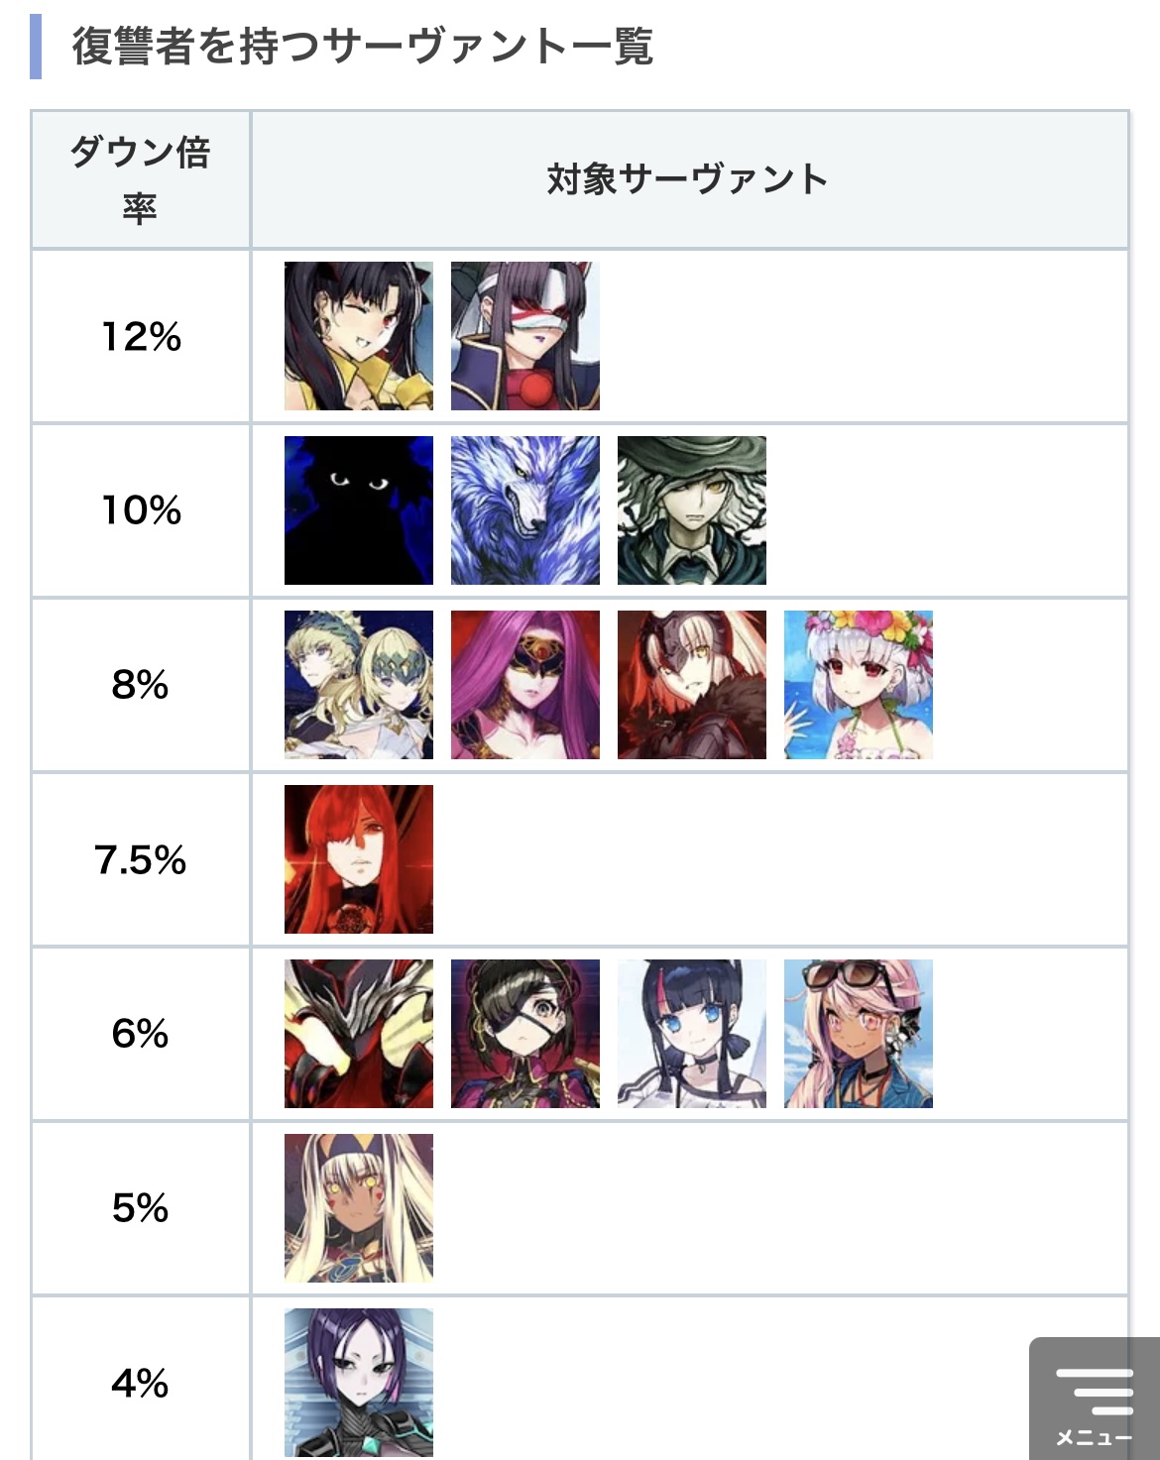
Task: Click the 対象サーヴァント column header
Action: click(688, 179)
